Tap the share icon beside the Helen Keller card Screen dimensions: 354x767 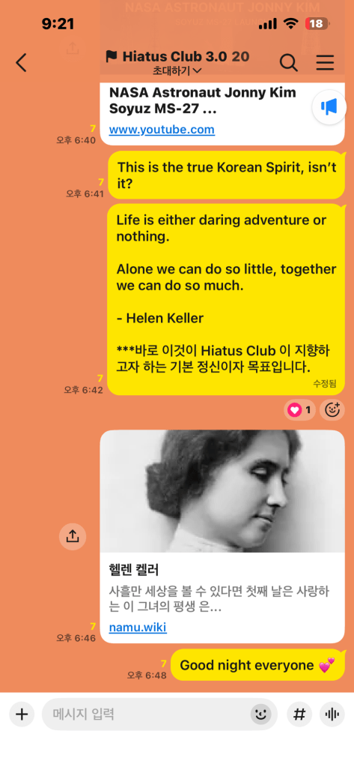(73, 537)
